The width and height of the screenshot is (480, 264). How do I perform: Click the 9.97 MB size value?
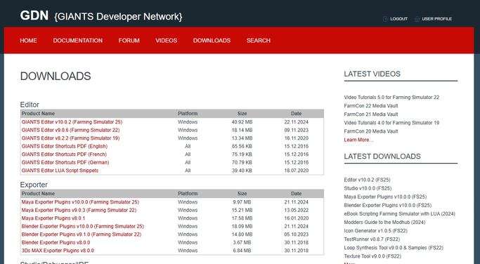click(x=242, y=202)
